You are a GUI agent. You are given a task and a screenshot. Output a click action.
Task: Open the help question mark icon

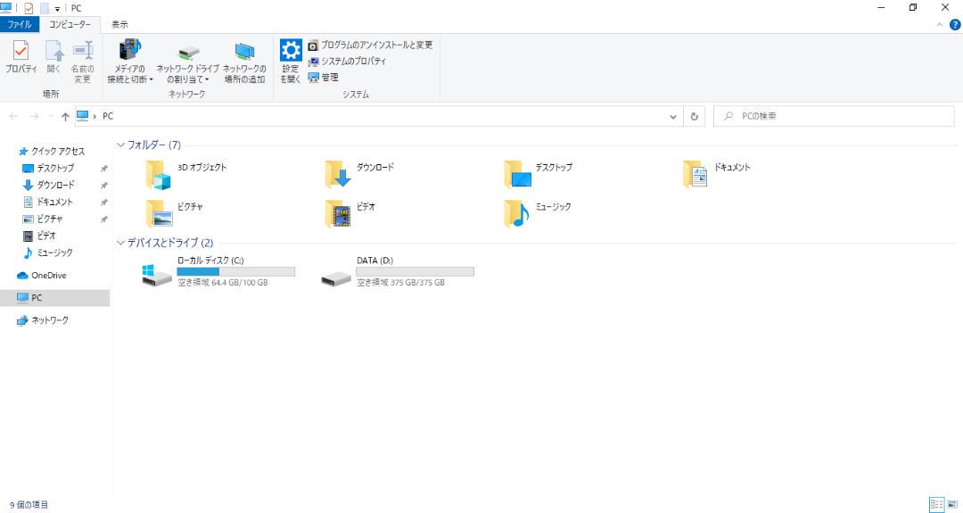click(x=955, y=25)
